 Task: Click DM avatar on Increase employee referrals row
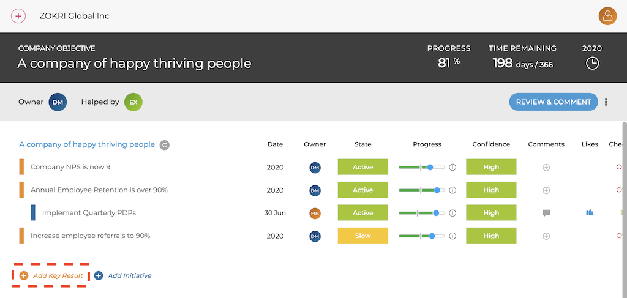315,236
